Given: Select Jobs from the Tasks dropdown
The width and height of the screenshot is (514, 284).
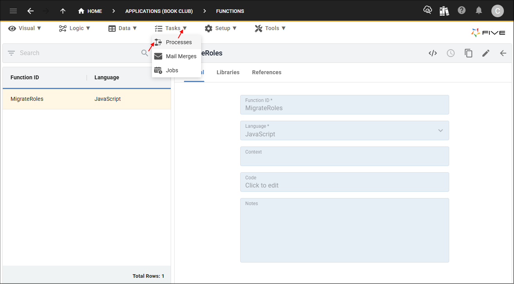Looking at the screenshot, I should click(x=177, y=70).
